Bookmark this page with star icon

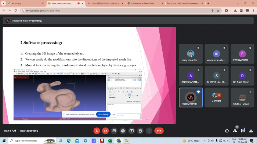(x=218, y=11)
